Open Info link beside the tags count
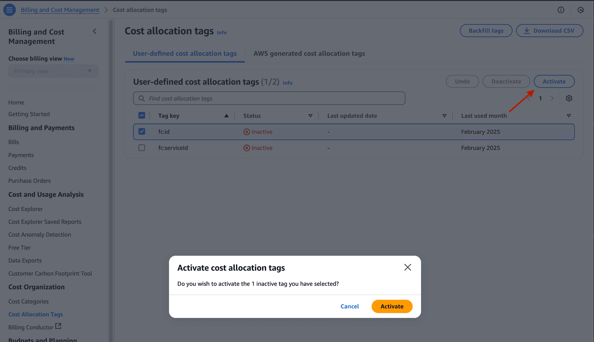 [287, 83]
